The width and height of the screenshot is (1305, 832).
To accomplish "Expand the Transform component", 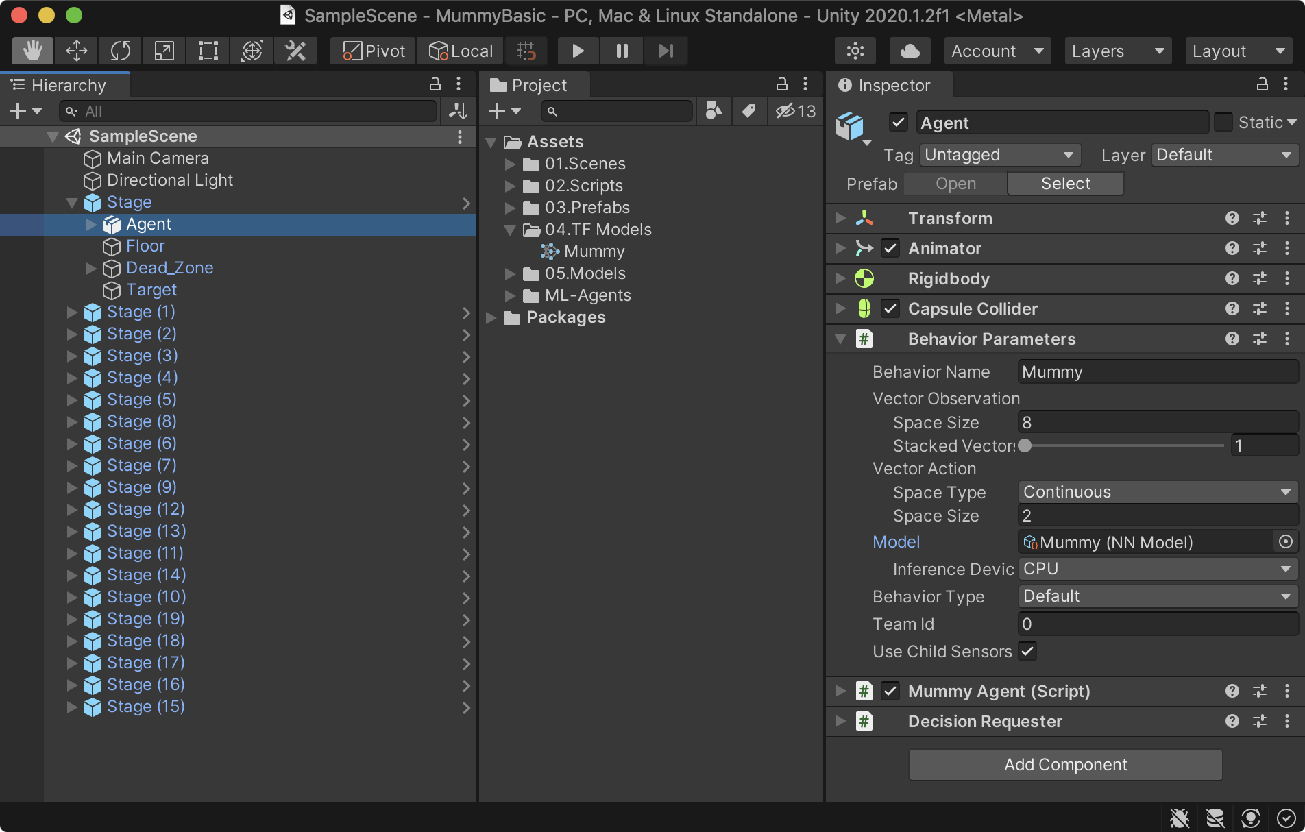I will point(840,218).
